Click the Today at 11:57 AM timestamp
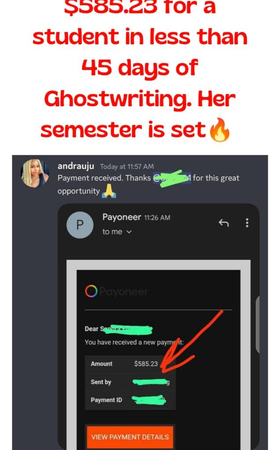 point(127,167)
